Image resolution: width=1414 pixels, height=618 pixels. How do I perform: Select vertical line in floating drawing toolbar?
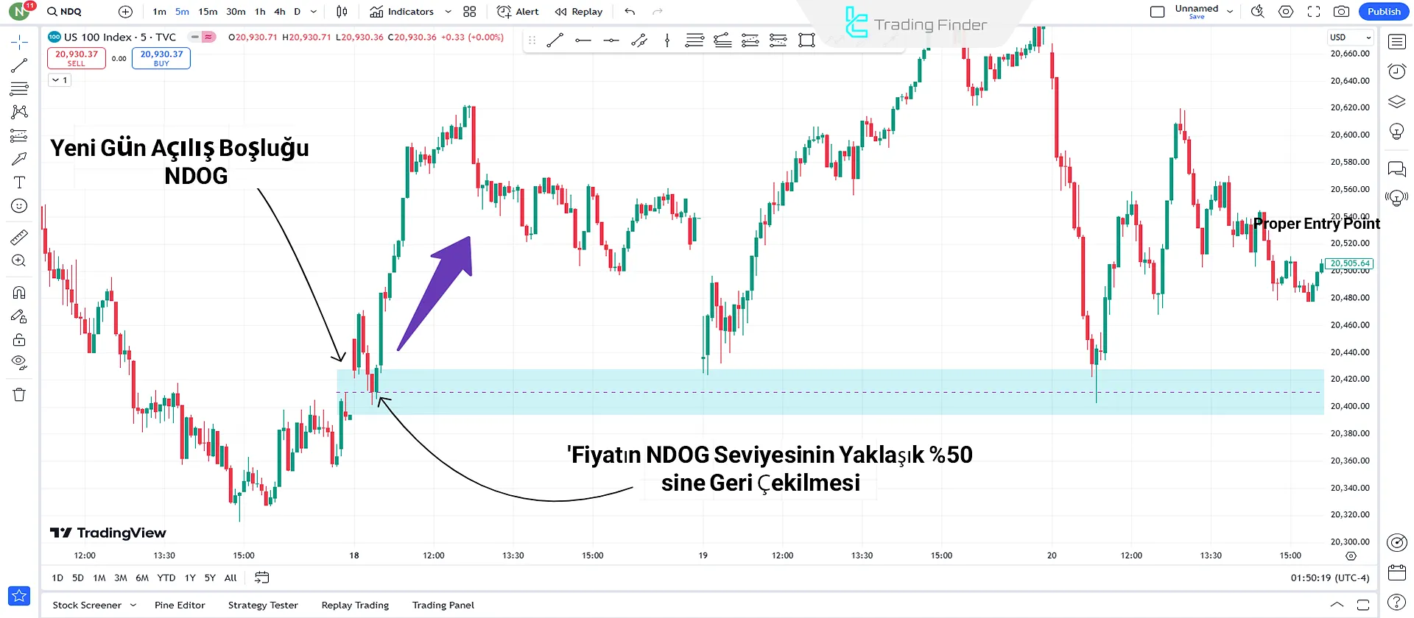tap(666, 40)
